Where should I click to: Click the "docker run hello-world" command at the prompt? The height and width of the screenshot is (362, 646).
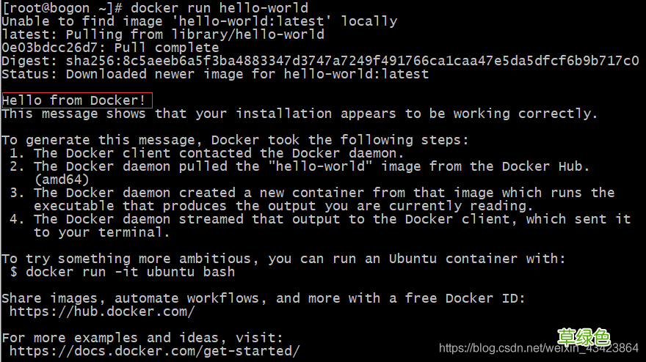pos(219,8)
